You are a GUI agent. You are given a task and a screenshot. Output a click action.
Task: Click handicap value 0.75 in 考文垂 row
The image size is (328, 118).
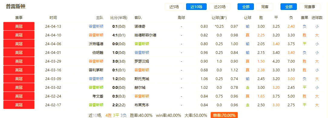click(x=219, y=96)
